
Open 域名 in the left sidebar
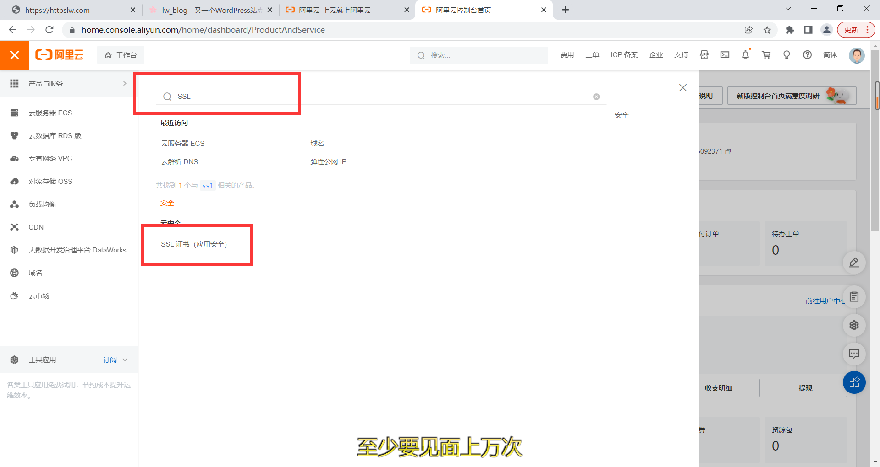[35, 273]
